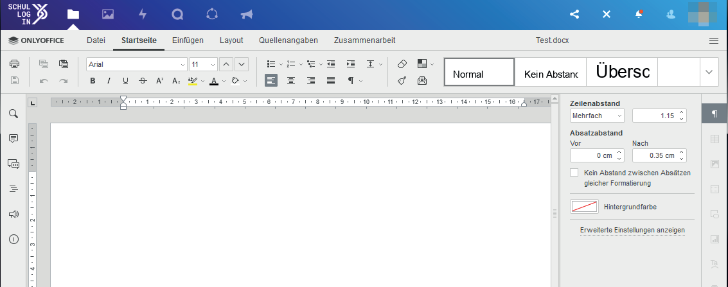Image resolution: width=728 pixels, height=287 pixels.
Task: Open the Datei tab
Action: (x=96, y=40)
